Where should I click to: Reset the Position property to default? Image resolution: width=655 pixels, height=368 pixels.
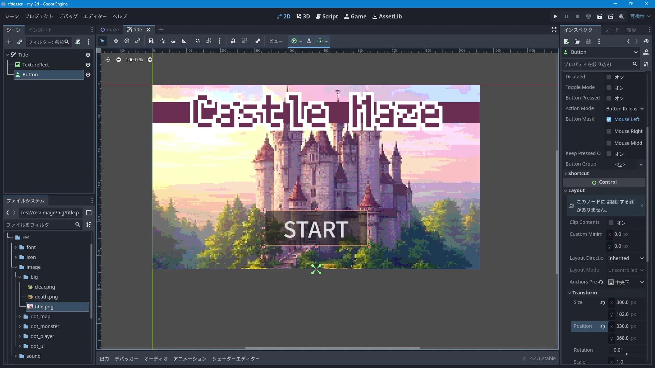602,326
